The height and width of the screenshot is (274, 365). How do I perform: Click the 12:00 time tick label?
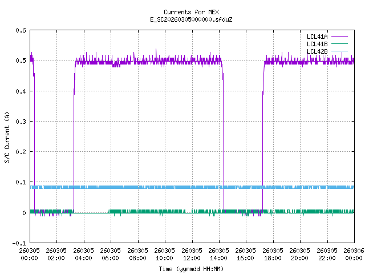(192, 254)
